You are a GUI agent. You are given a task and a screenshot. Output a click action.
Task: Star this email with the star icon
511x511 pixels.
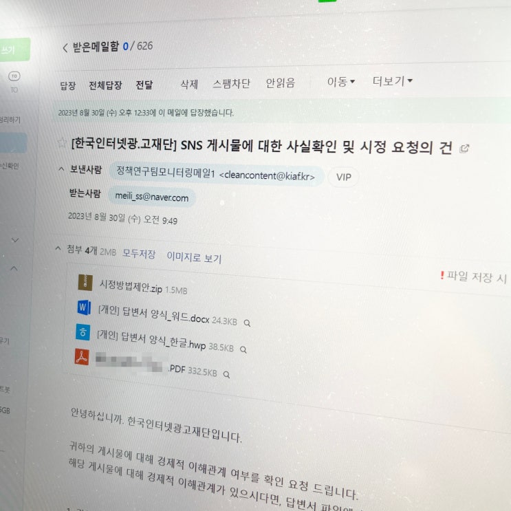click(61, 143)
